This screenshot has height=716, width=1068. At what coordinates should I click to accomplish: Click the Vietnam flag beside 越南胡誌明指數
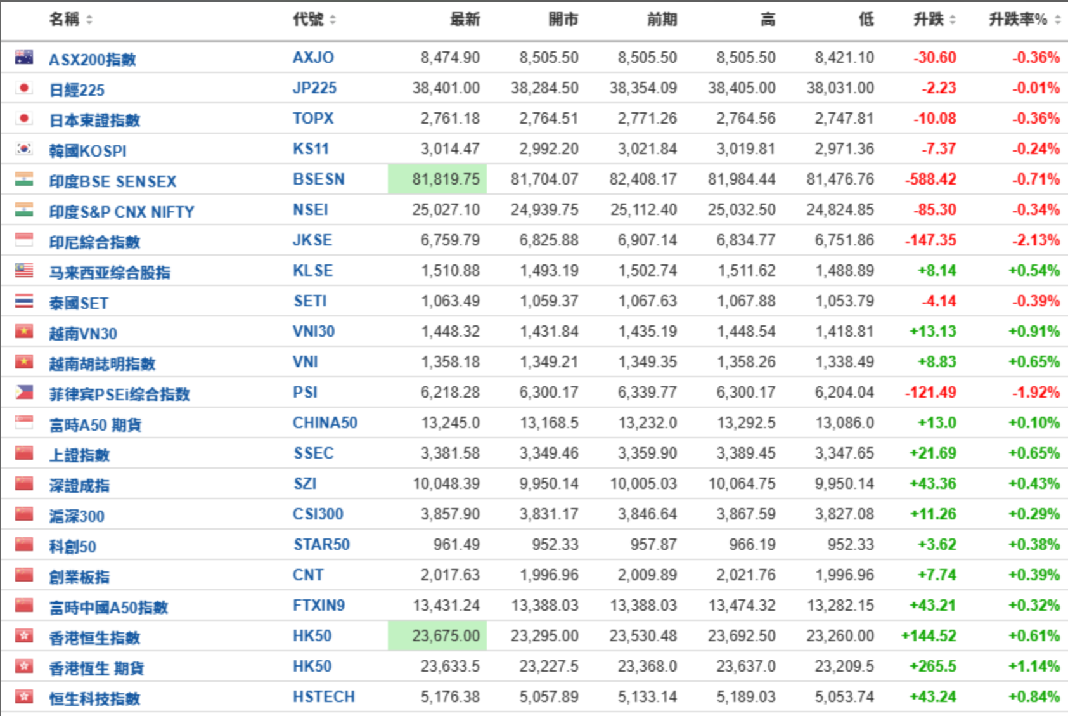24,361
